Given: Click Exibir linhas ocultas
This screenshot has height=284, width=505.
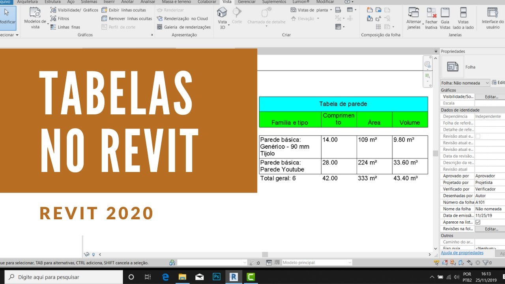Looking at the screenshot, I should pos(124,10).
